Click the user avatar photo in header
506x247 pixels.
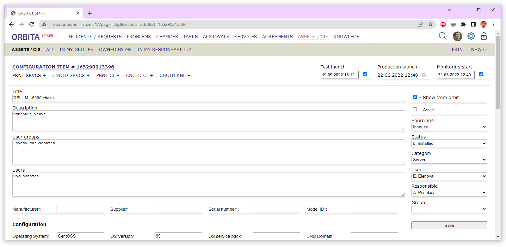[x=457, y=36]
